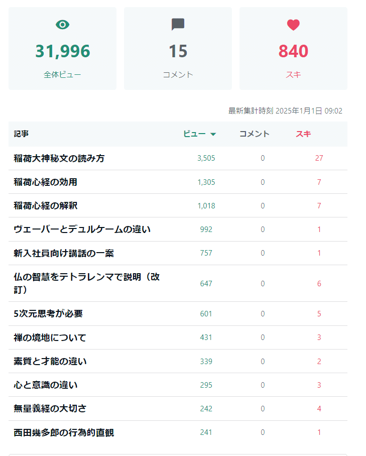Sort table by スキ column header
Screen dimensions: 366x456
tap(303, 134)
